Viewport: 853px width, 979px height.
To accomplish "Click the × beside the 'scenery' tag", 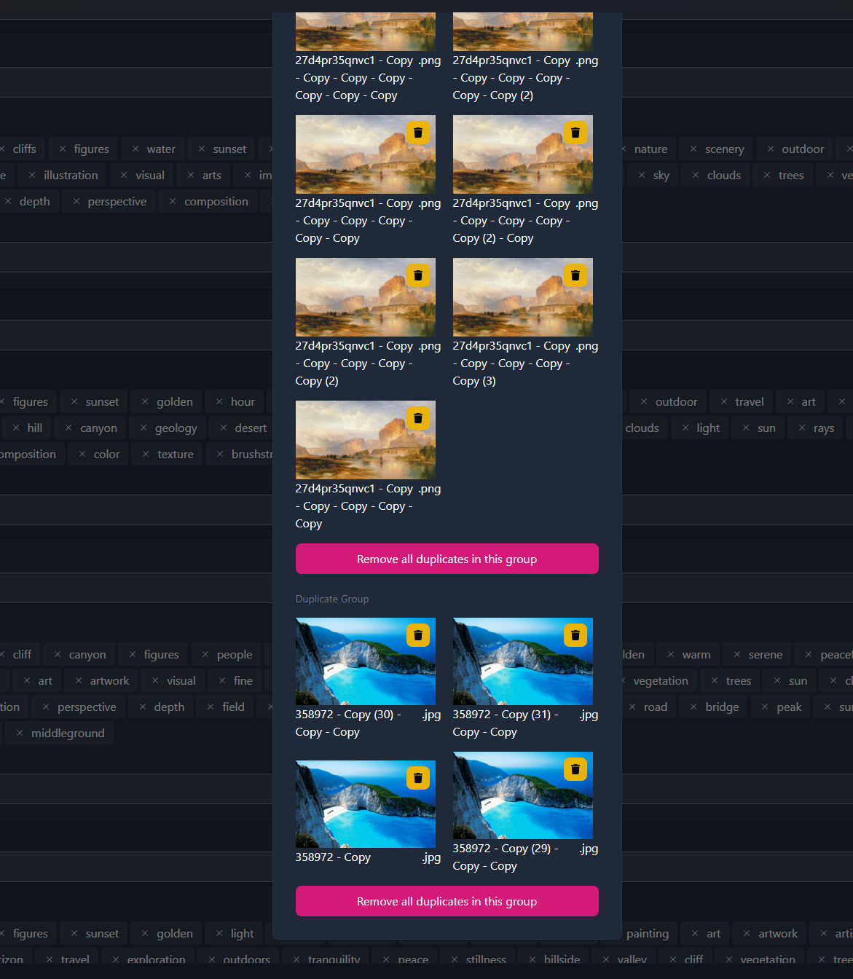I will [693, 149].
